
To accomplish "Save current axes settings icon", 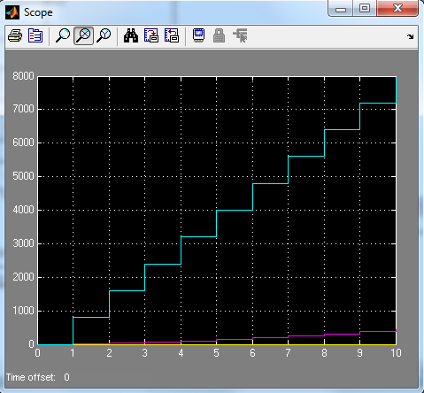I will (x=151, y=36).
